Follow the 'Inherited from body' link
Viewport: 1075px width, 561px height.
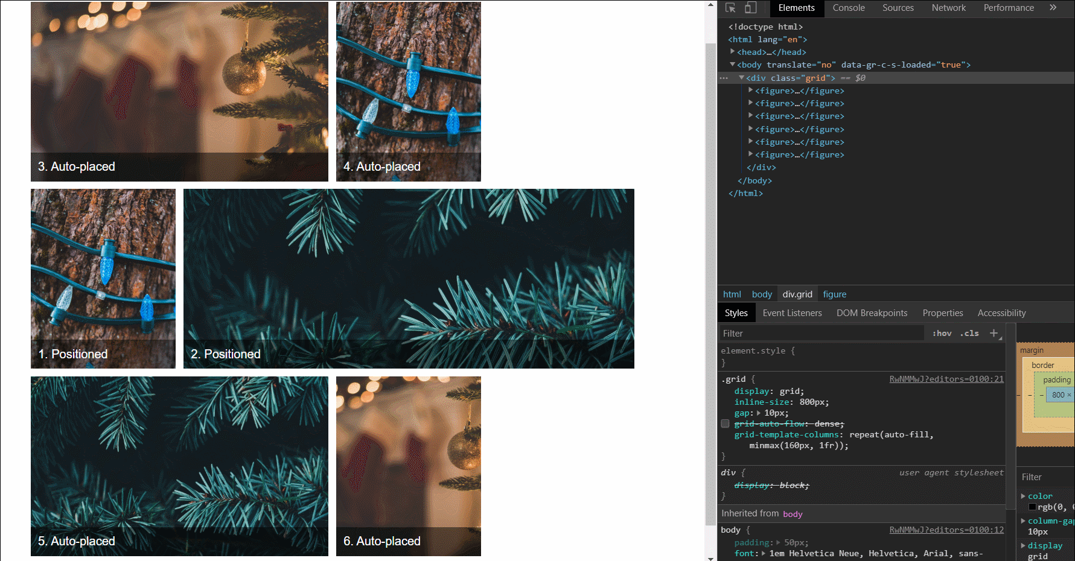tap(793, 514)
